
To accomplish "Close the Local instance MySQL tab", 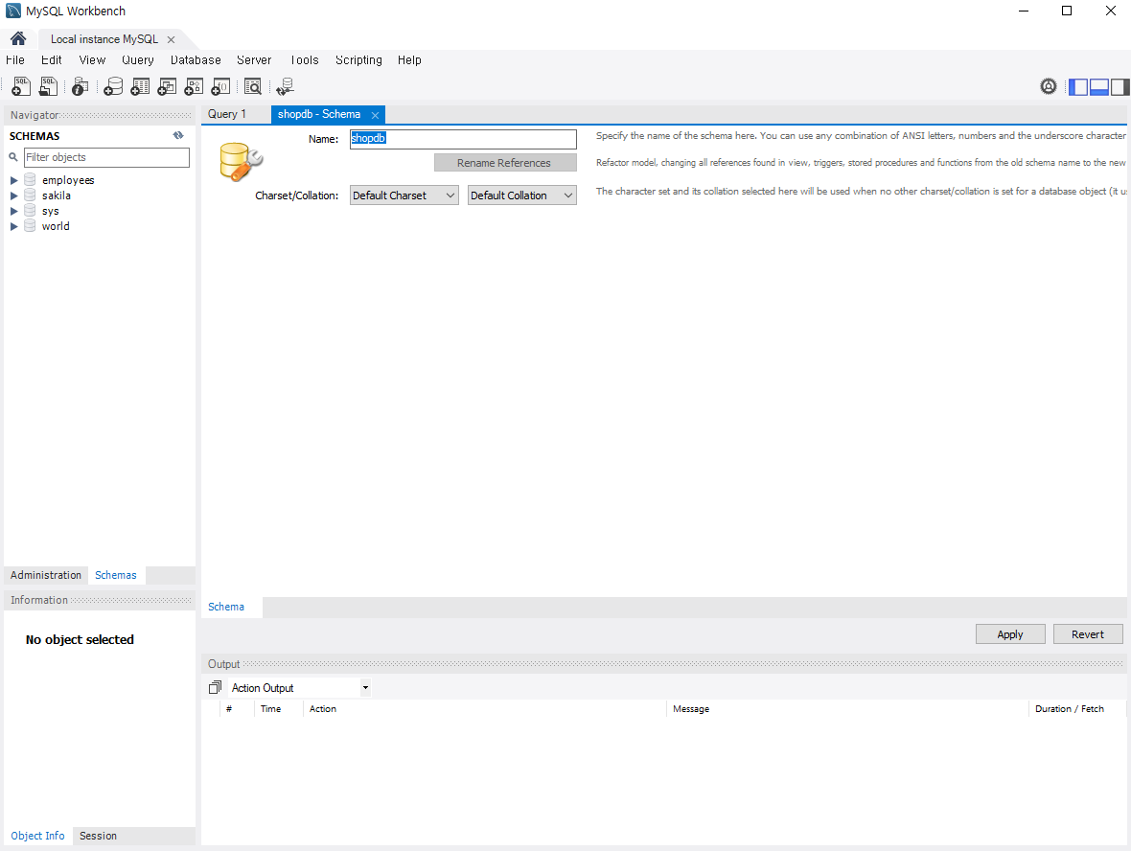I will click(171, 39).
